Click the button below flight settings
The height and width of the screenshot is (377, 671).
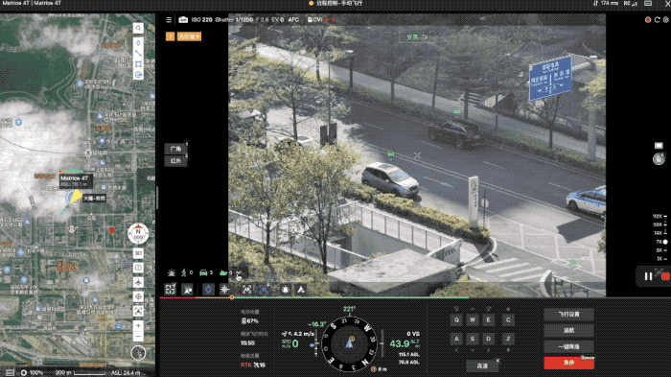coord(568,330)
